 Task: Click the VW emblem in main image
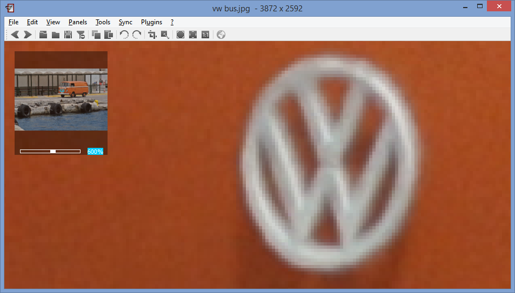point(330,163)
